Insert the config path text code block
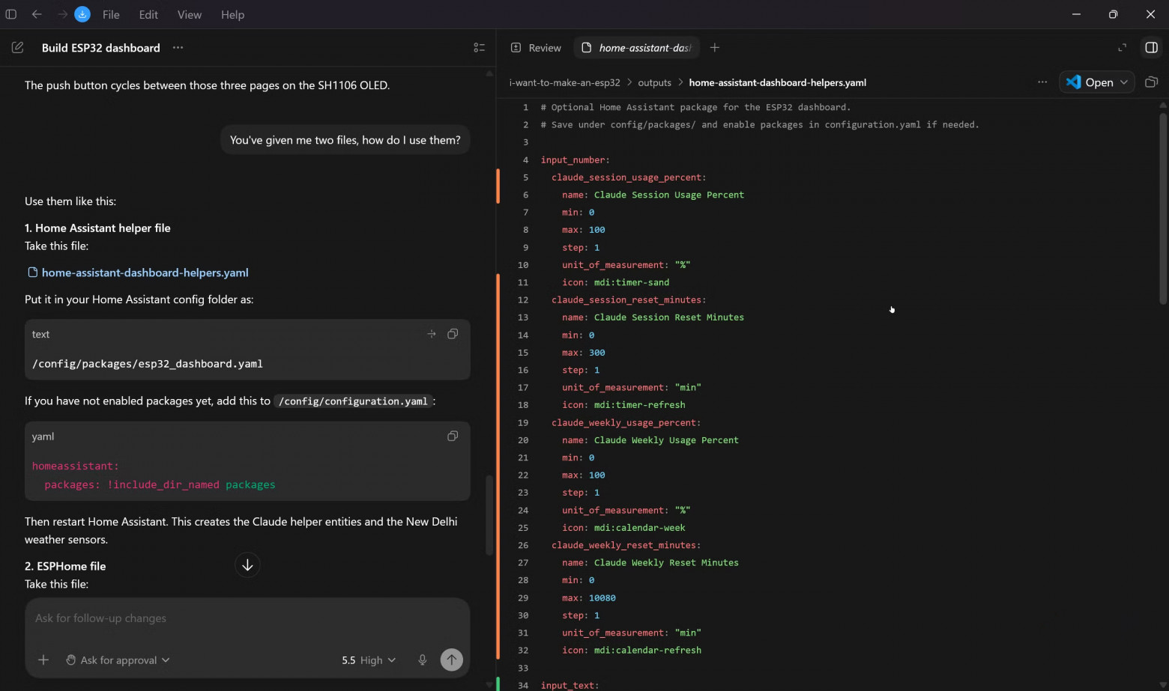 coord(432,334)
